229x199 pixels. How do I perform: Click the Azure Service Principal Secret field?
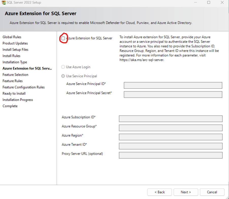point(173,95)
